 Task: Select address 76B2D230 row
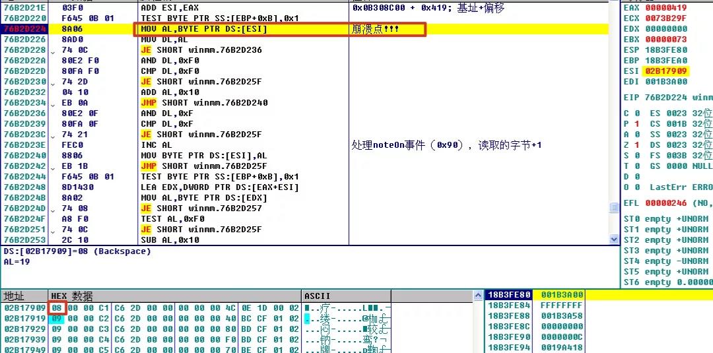(x=25, y=82)
